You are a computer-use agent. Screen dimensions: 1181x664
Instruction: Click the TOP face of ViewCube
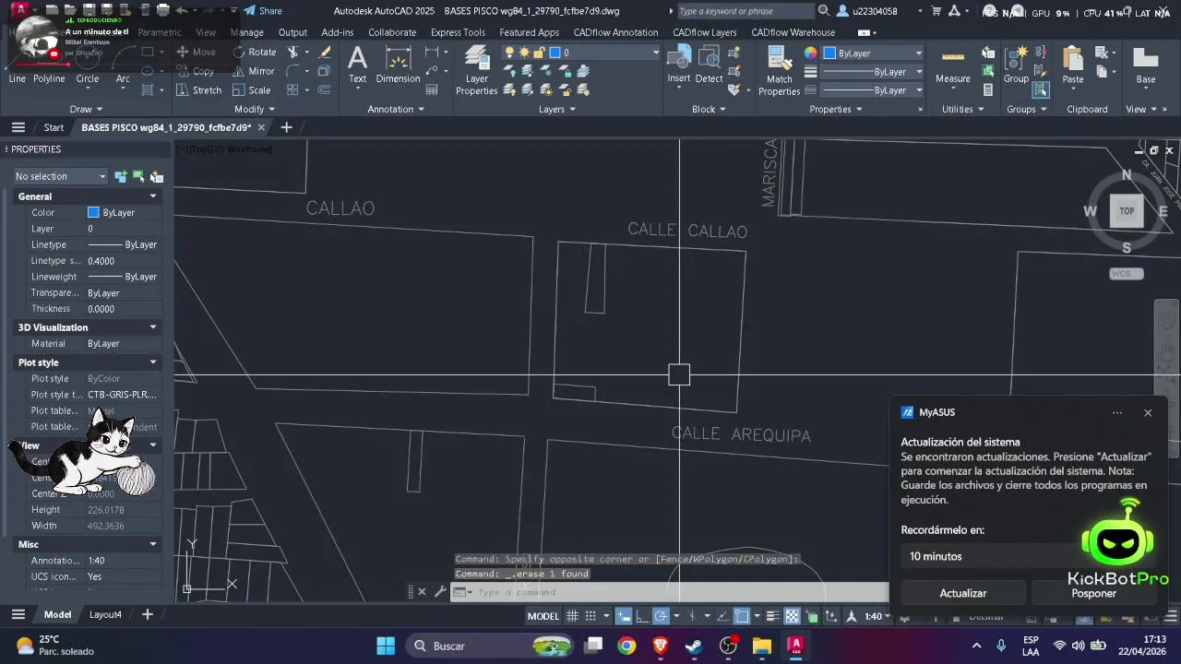click(1127, 211)
